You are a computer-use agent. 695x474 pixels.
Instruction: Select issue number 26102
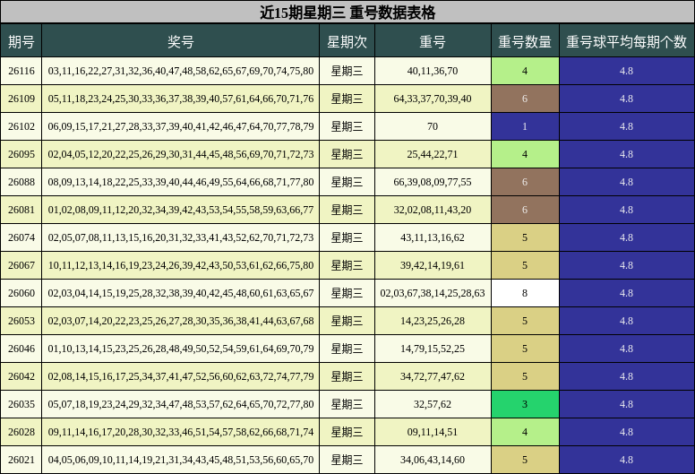click(21, 126)
